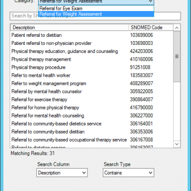
Task: Select Referral for exercise therapy row
Action: (x=92, y=99)
